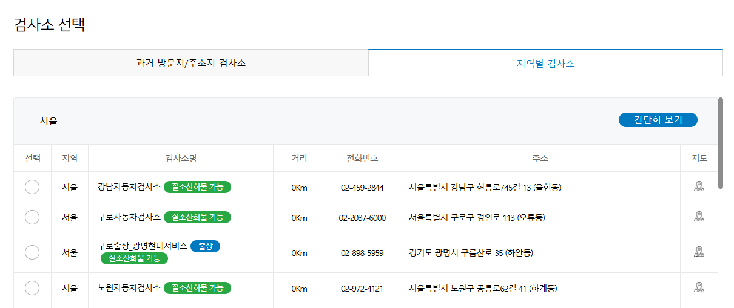Click the 거리 column header
734x308 pixels.
pos(299,158)
